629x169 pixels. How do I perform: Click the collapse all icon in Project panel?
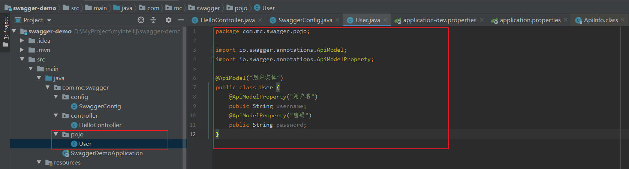pos(153,20)
